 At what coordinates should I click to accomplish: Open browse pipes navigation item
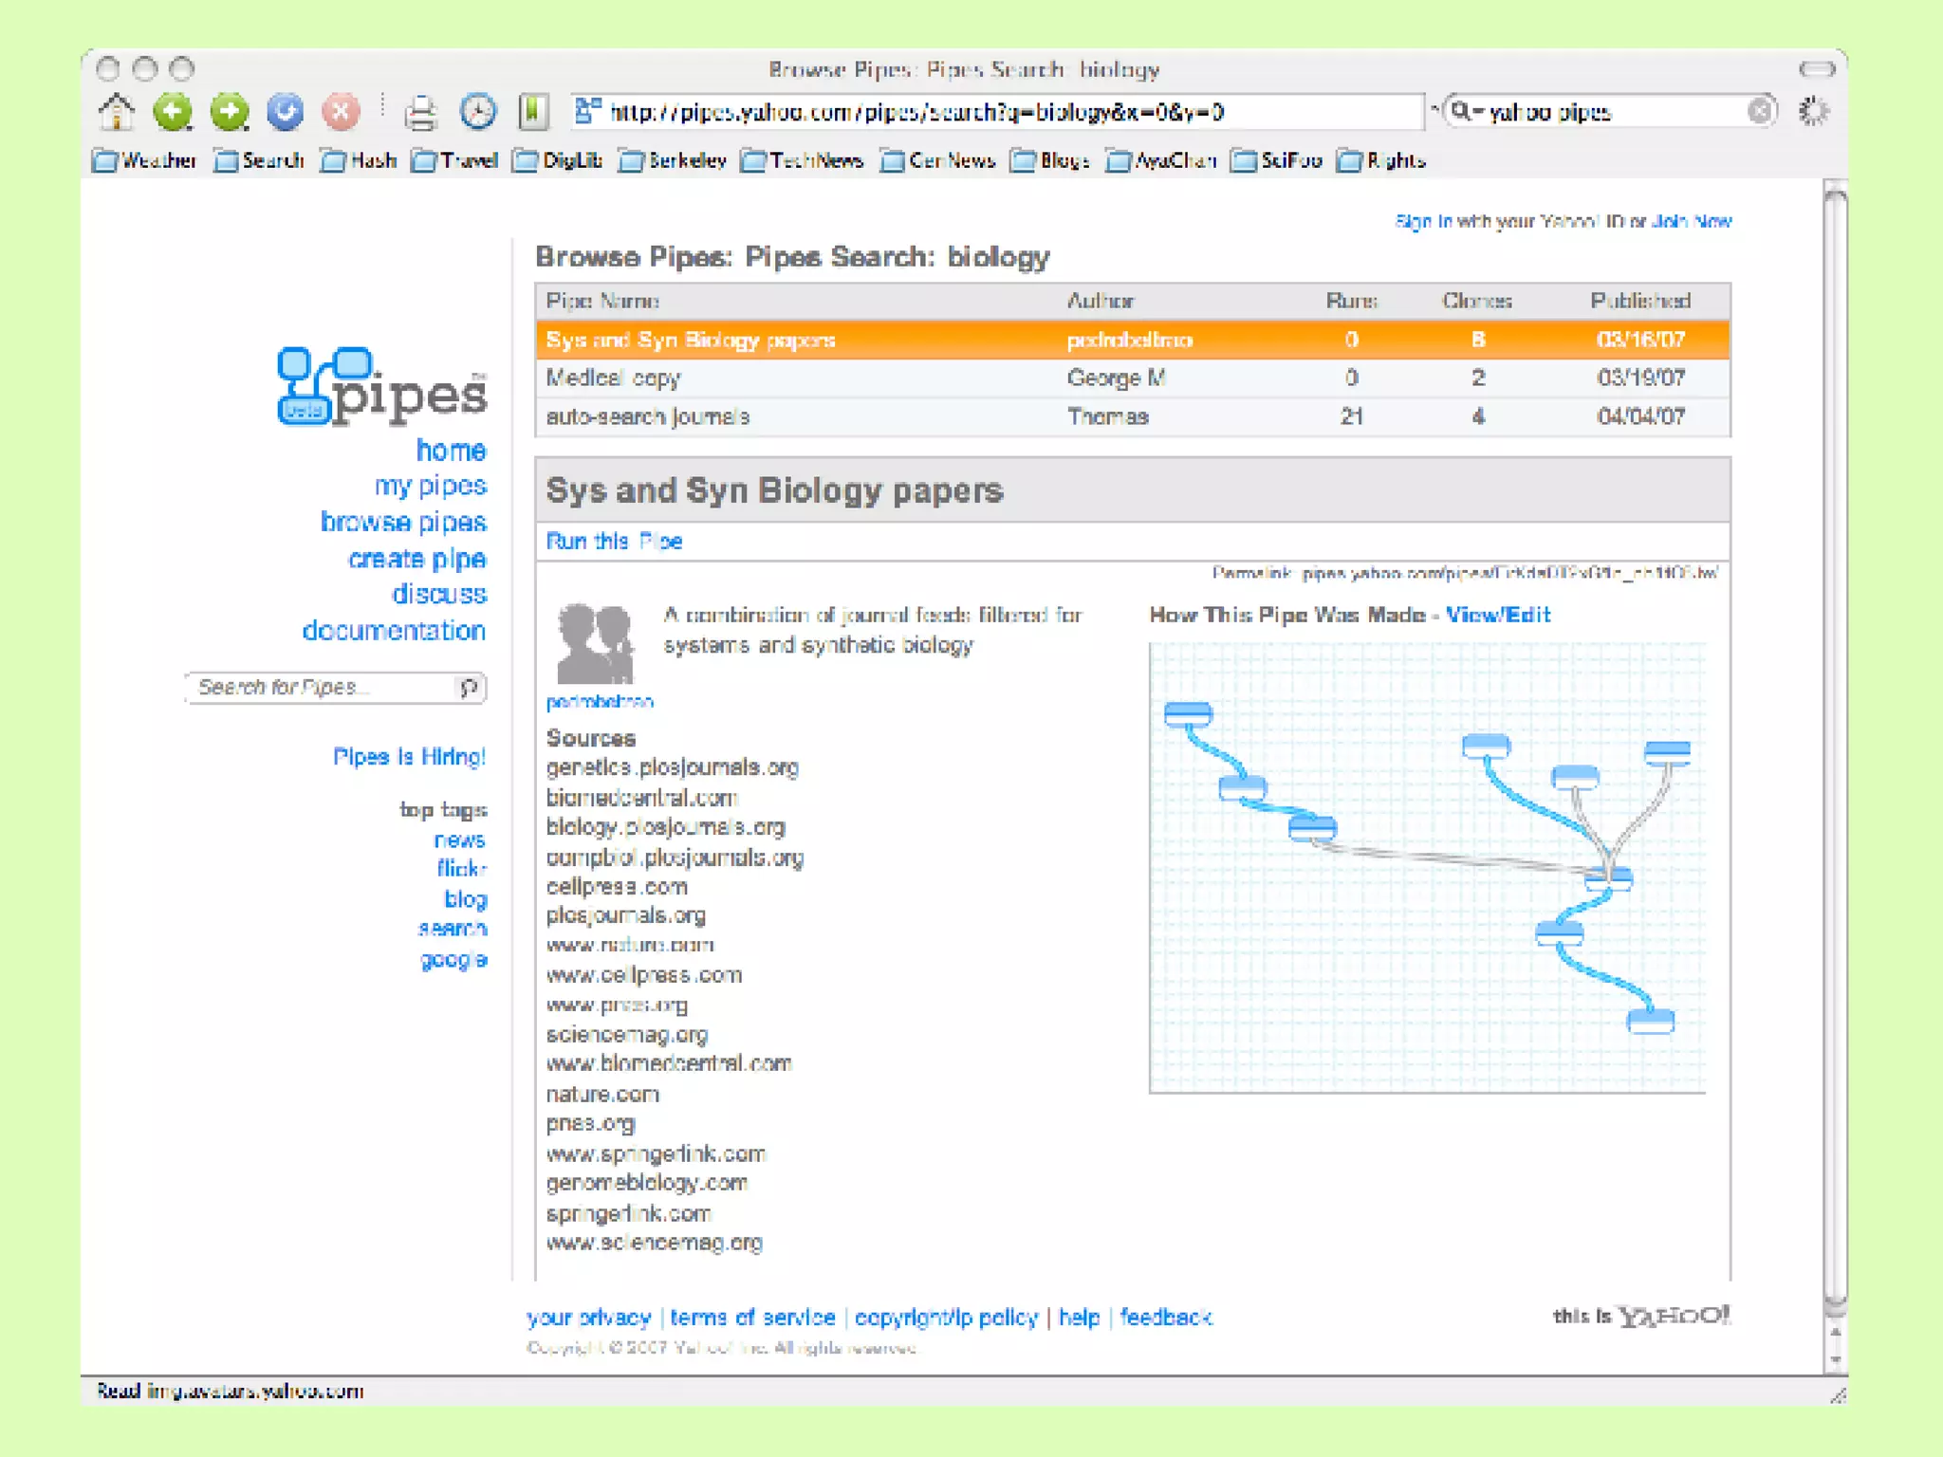tap(403, 522)
